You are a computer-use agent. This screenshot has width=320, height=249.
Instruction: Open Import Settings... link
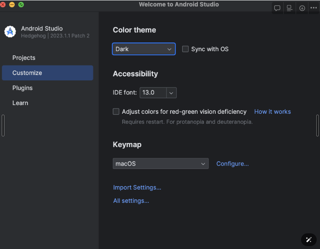(137, 188)
